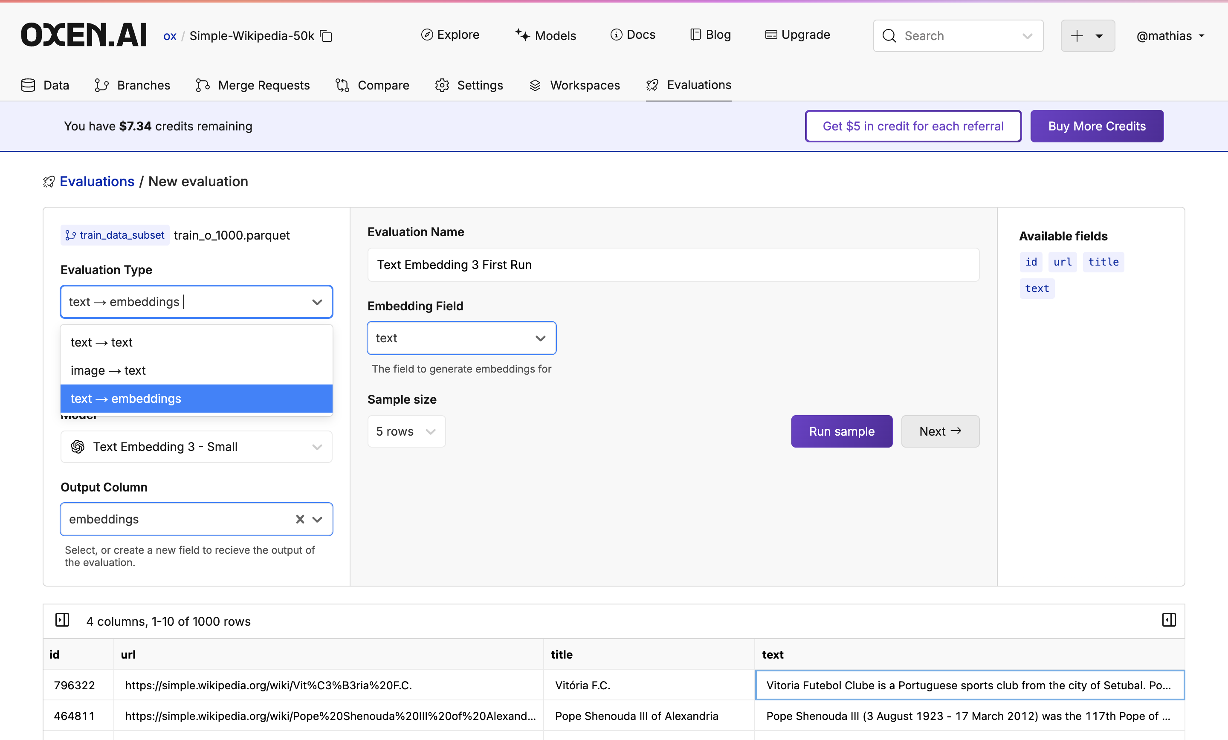Click the Evaluation Name input field

673,265
